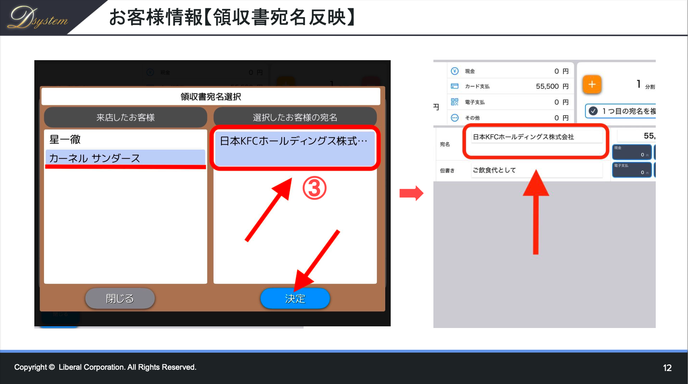Click the dark 現金 tile beside 宛名

[632, 152]
